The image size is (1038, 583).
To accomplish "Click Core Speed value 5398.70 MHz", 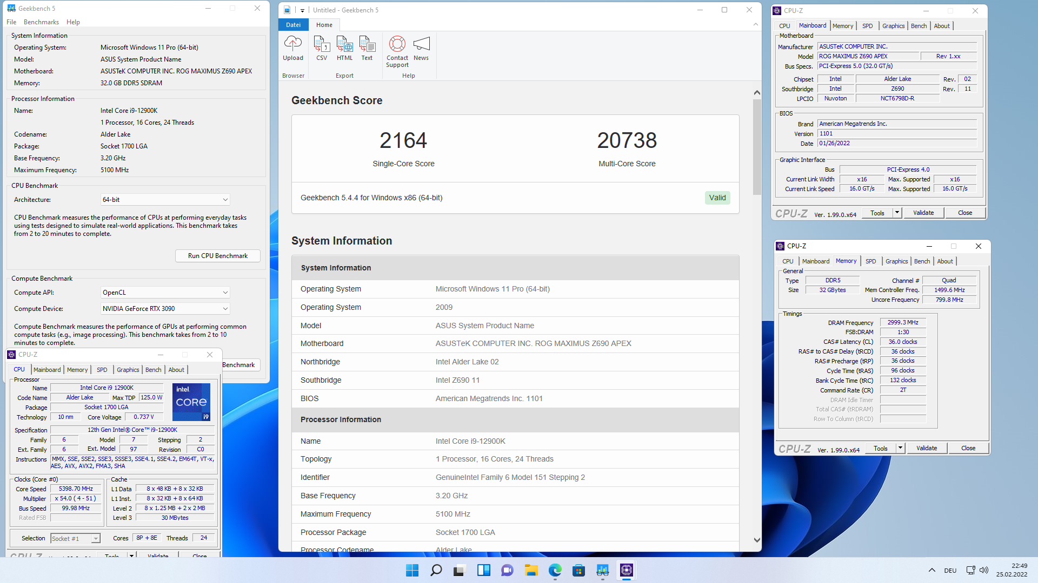I will tap(76, 489).
